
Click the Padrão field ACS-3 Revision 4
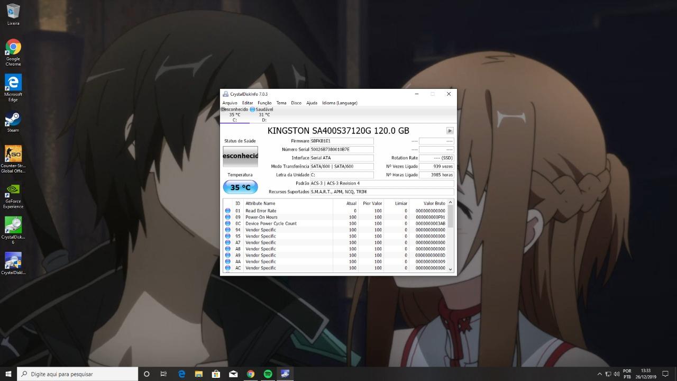point(382,183)
